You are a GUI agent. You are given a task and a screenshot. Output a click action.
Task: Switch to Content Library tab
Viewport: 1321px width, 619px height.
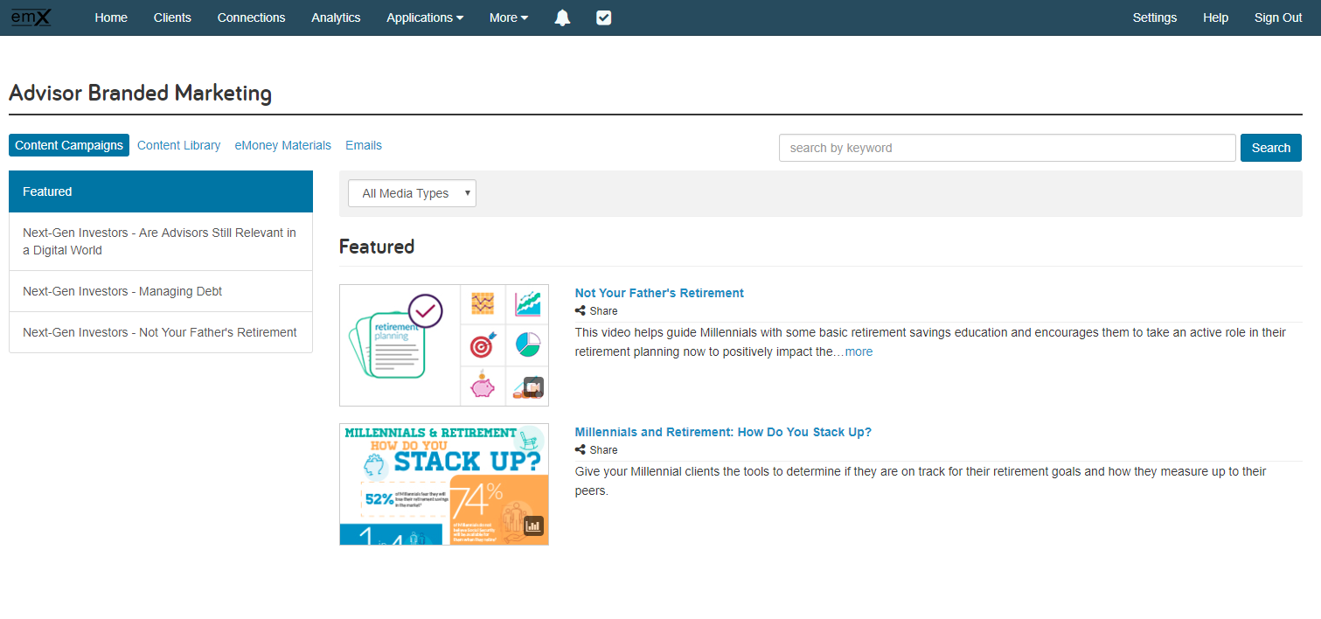pos(178,145)
